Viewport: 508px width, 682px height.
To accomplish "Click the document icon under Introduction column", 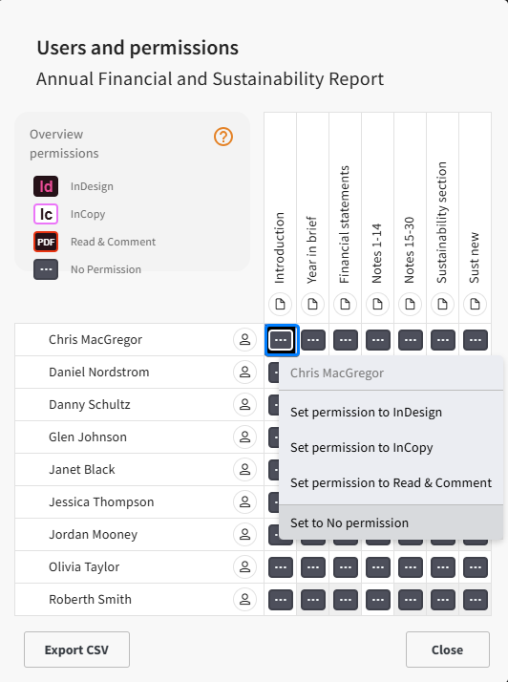I will [280, 304].
